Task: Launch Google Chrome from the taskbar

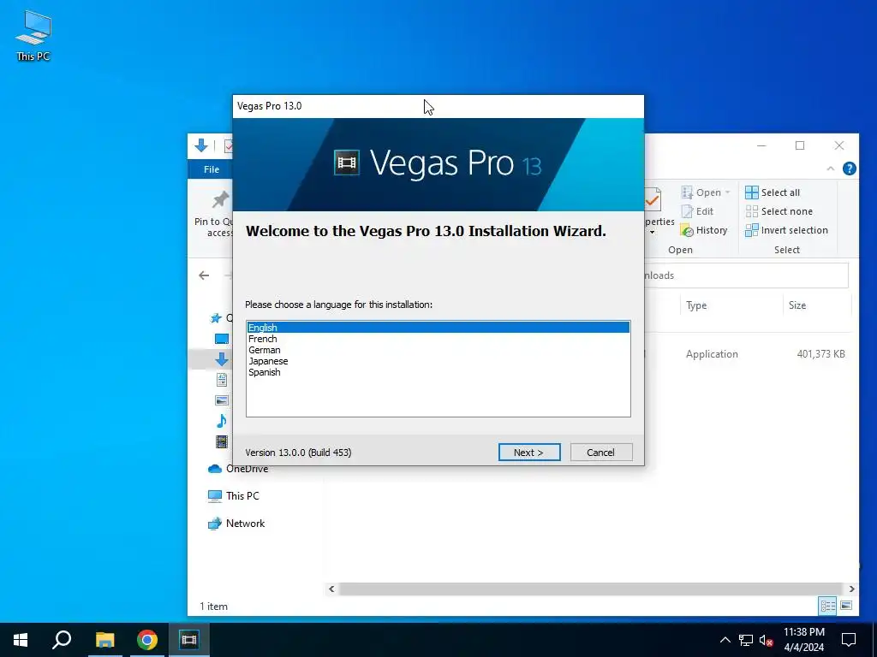Action: click(x=147, y=640)
